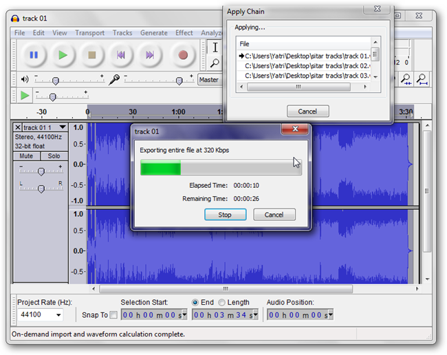Open End time format dropdown
447x355 pixels.
coord(255,315)
